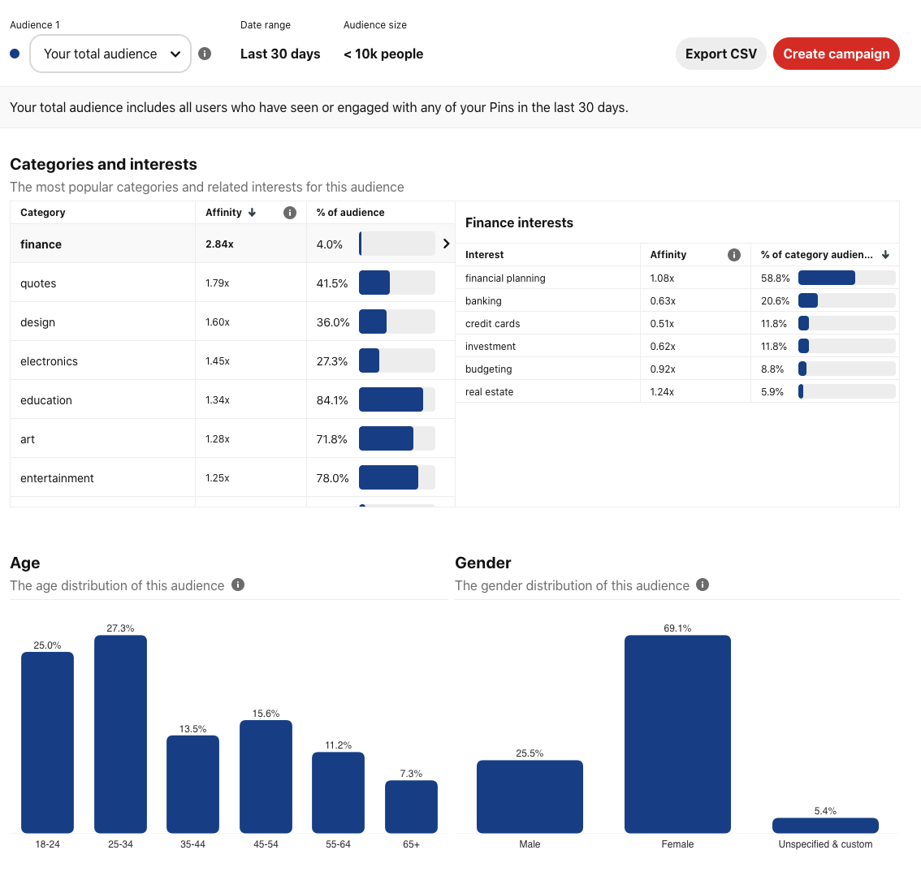921x876 pixels.
Task: Click info icon next to age distribution text
Action: click(x=238, y=585)
